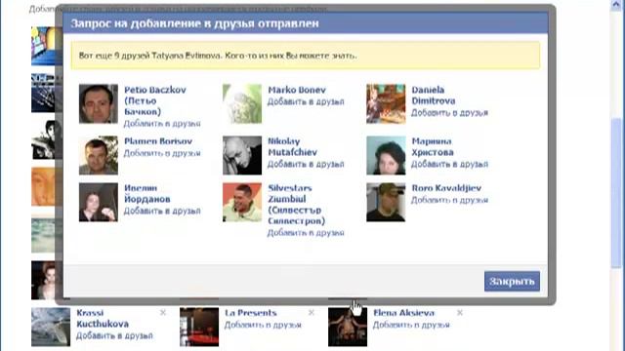
Task: Add Krassi Kucthukova as a friend
Action: click(x=114, y=335)
